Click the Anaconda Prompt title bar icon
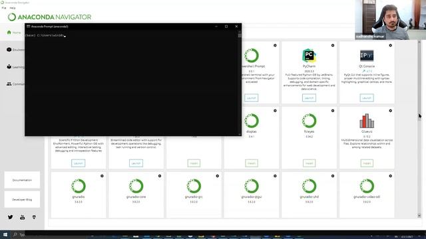The width and height of the screenshot is (426, 239). 28,27
